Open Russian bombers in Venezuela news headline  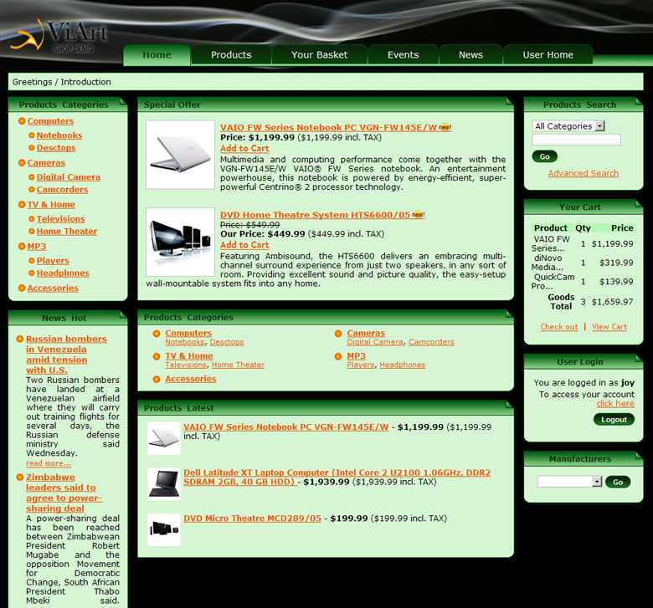(x=67, y=355)
